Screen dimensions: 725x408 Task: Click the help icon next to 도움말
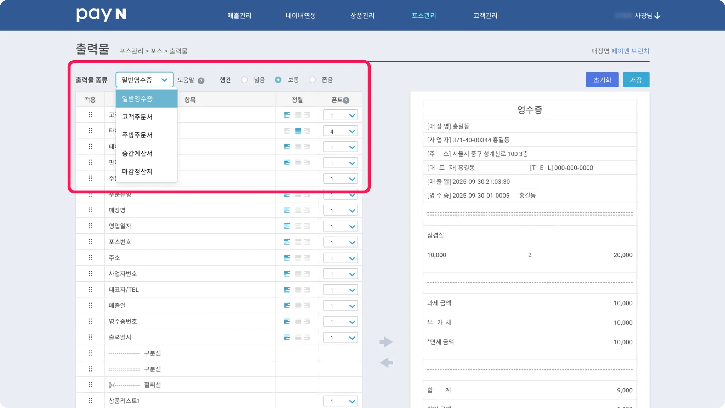coord(201,80)
